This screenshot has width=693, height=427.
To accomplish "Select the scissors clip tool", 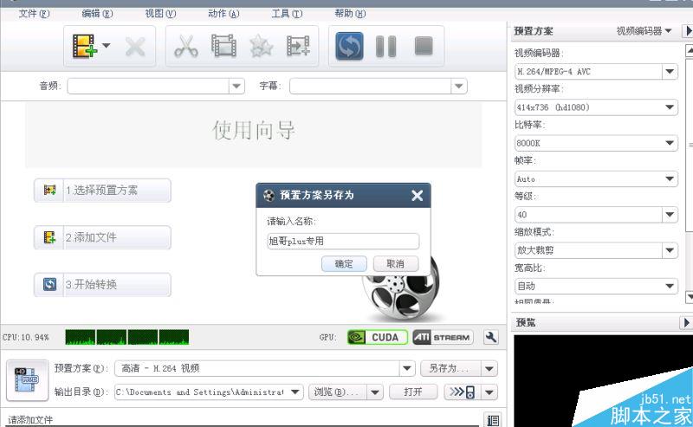I will (x=186, y=47).
